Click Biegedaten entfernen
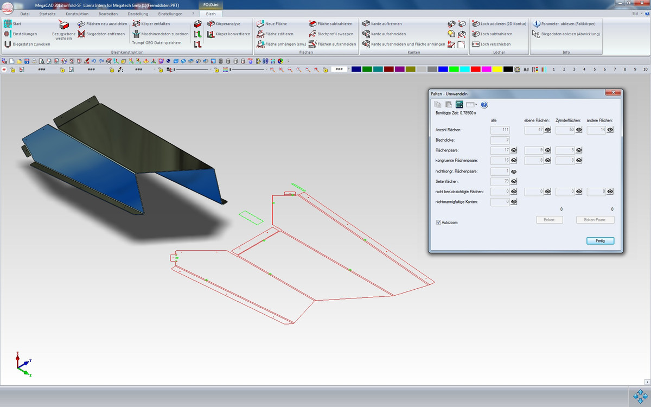 [101, 34]
